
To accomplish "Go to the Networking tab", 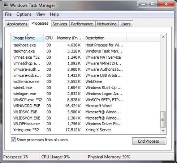I will click(x=107, y=24).
